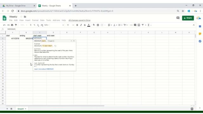
Task: Toggle bold formatting
Action: click(77, 25)
